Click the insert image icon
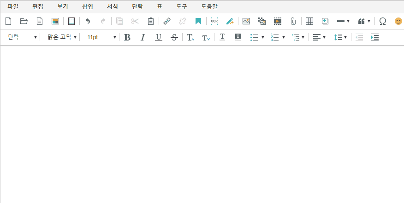This screenshot has height=203, width=404. click(x=246, y=21)
